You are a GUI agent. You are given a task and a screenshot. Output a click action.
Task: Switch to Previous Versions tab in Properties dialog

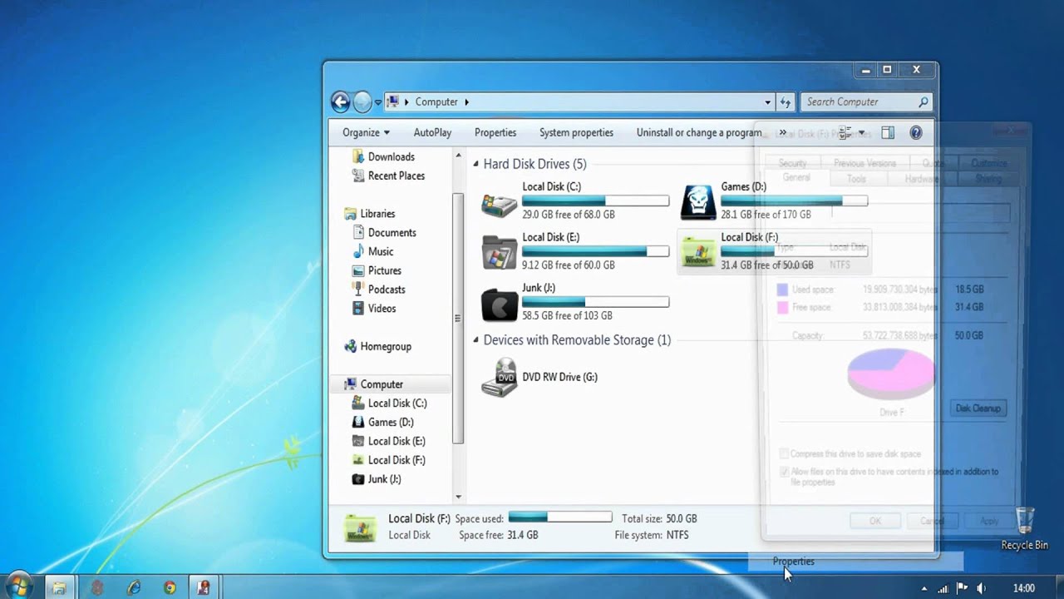(x=864, y=163)
